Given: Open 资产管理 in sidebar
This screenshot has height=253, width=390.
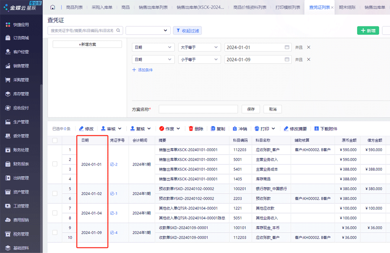Looking at the screenshot, I should 17,192.
